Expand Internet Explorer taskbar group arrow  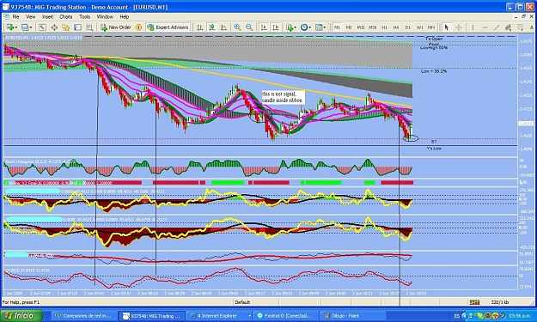click(x=250, y=316)
